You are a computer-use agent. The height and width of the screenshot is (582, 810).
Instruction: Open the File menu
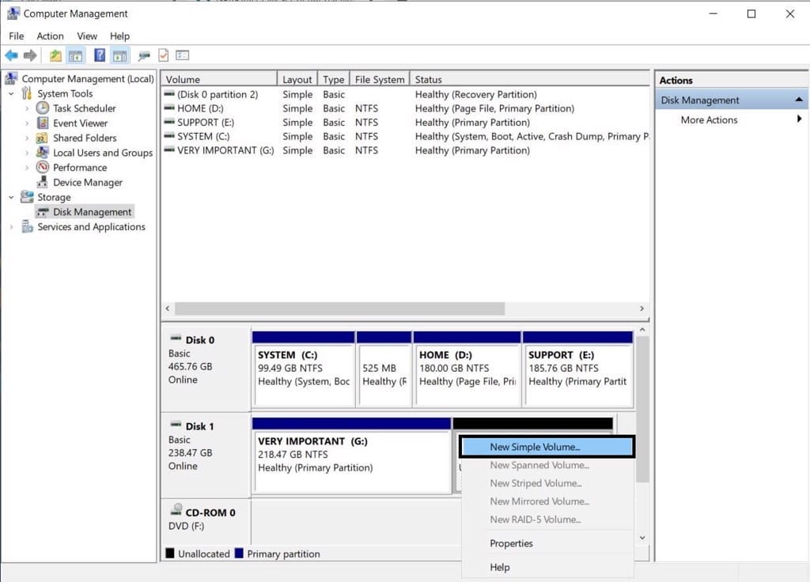[x=16, y=36]
